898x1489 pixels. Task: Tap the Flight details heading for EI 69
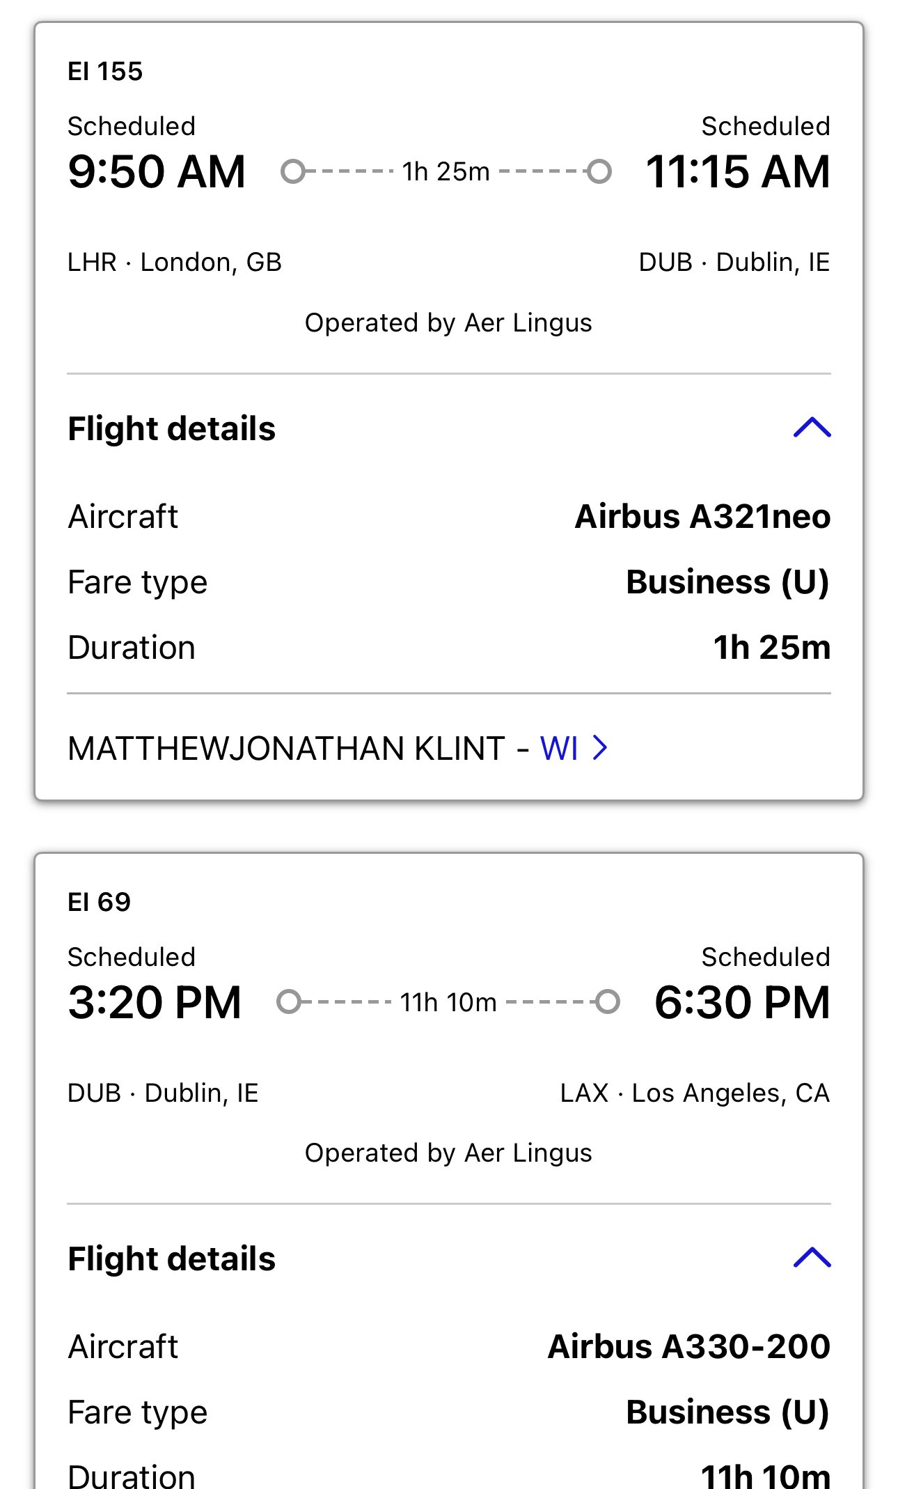pyautogui.click(x=171, y=1259)
